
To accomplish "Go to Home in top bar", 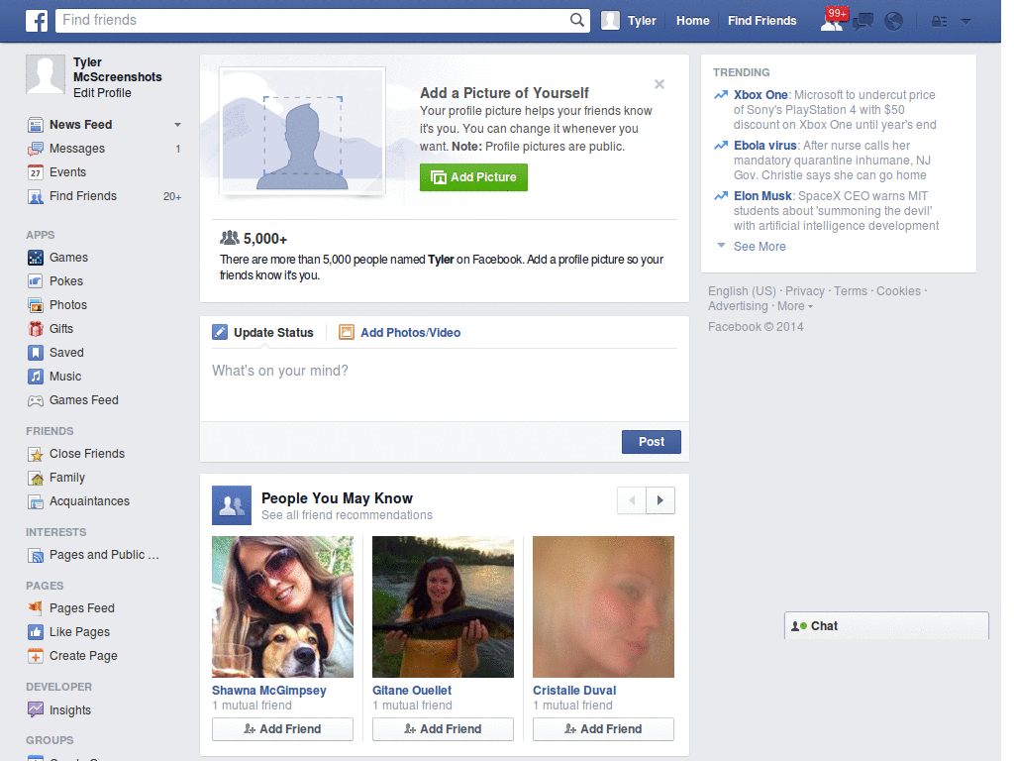I will click(692, 21).
